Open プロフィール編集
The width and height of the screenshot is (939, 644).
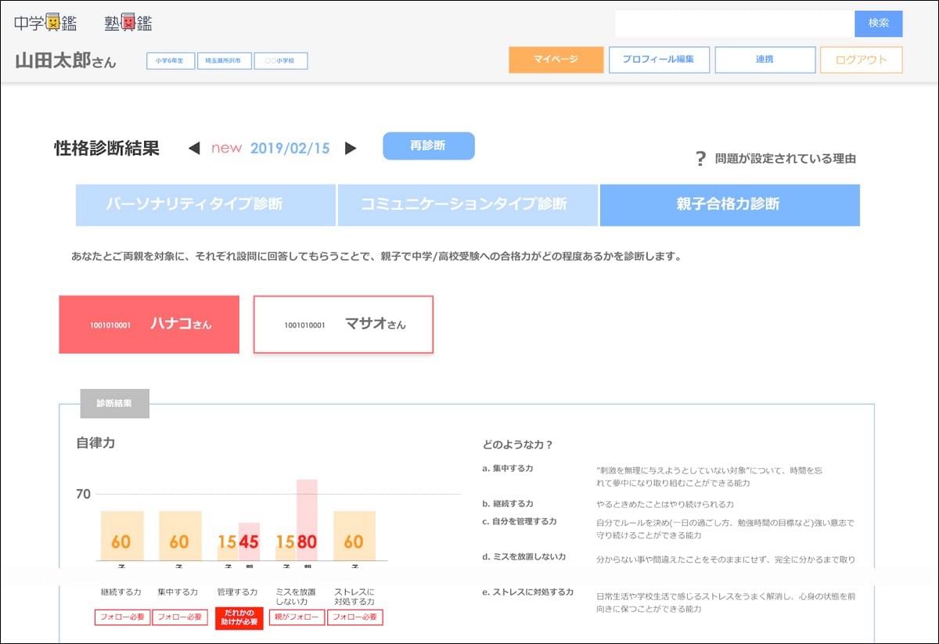[x=659, y=60]
